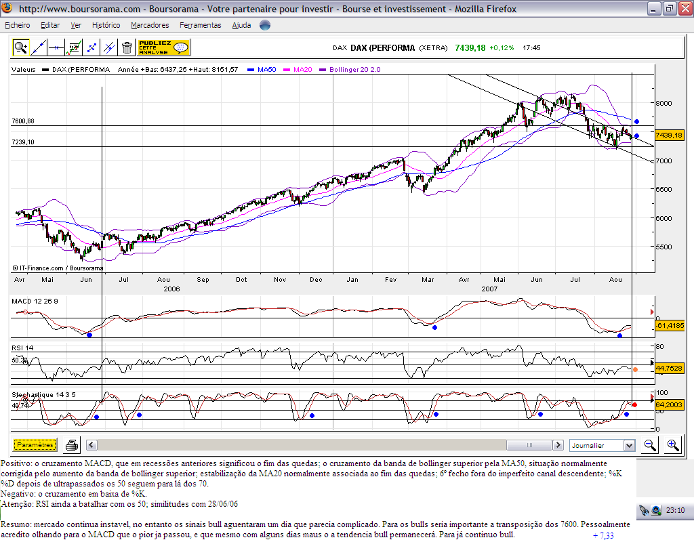Open the Fibonacci chart annotation tool
The height and width of the screenshot is (542, 694).
(74, 47)
